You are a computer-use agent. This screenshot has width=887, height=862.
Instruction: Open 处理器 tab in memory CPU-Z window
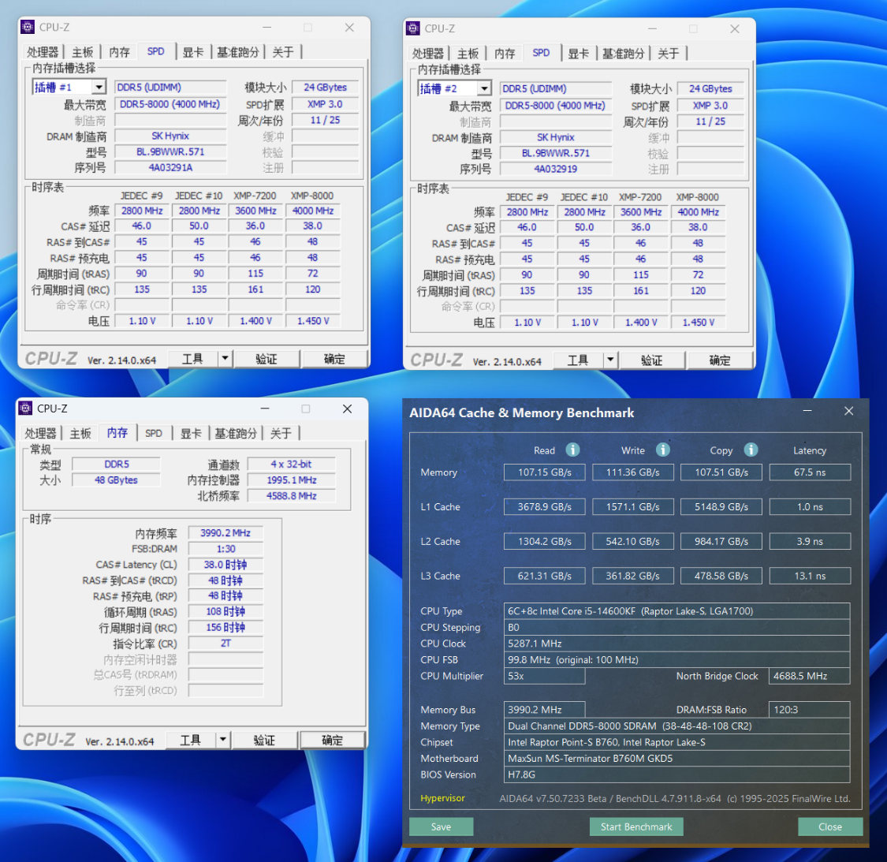[40, 434]
